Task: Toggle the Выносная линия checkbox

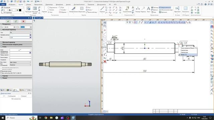Action: click(x=1, y=71)
